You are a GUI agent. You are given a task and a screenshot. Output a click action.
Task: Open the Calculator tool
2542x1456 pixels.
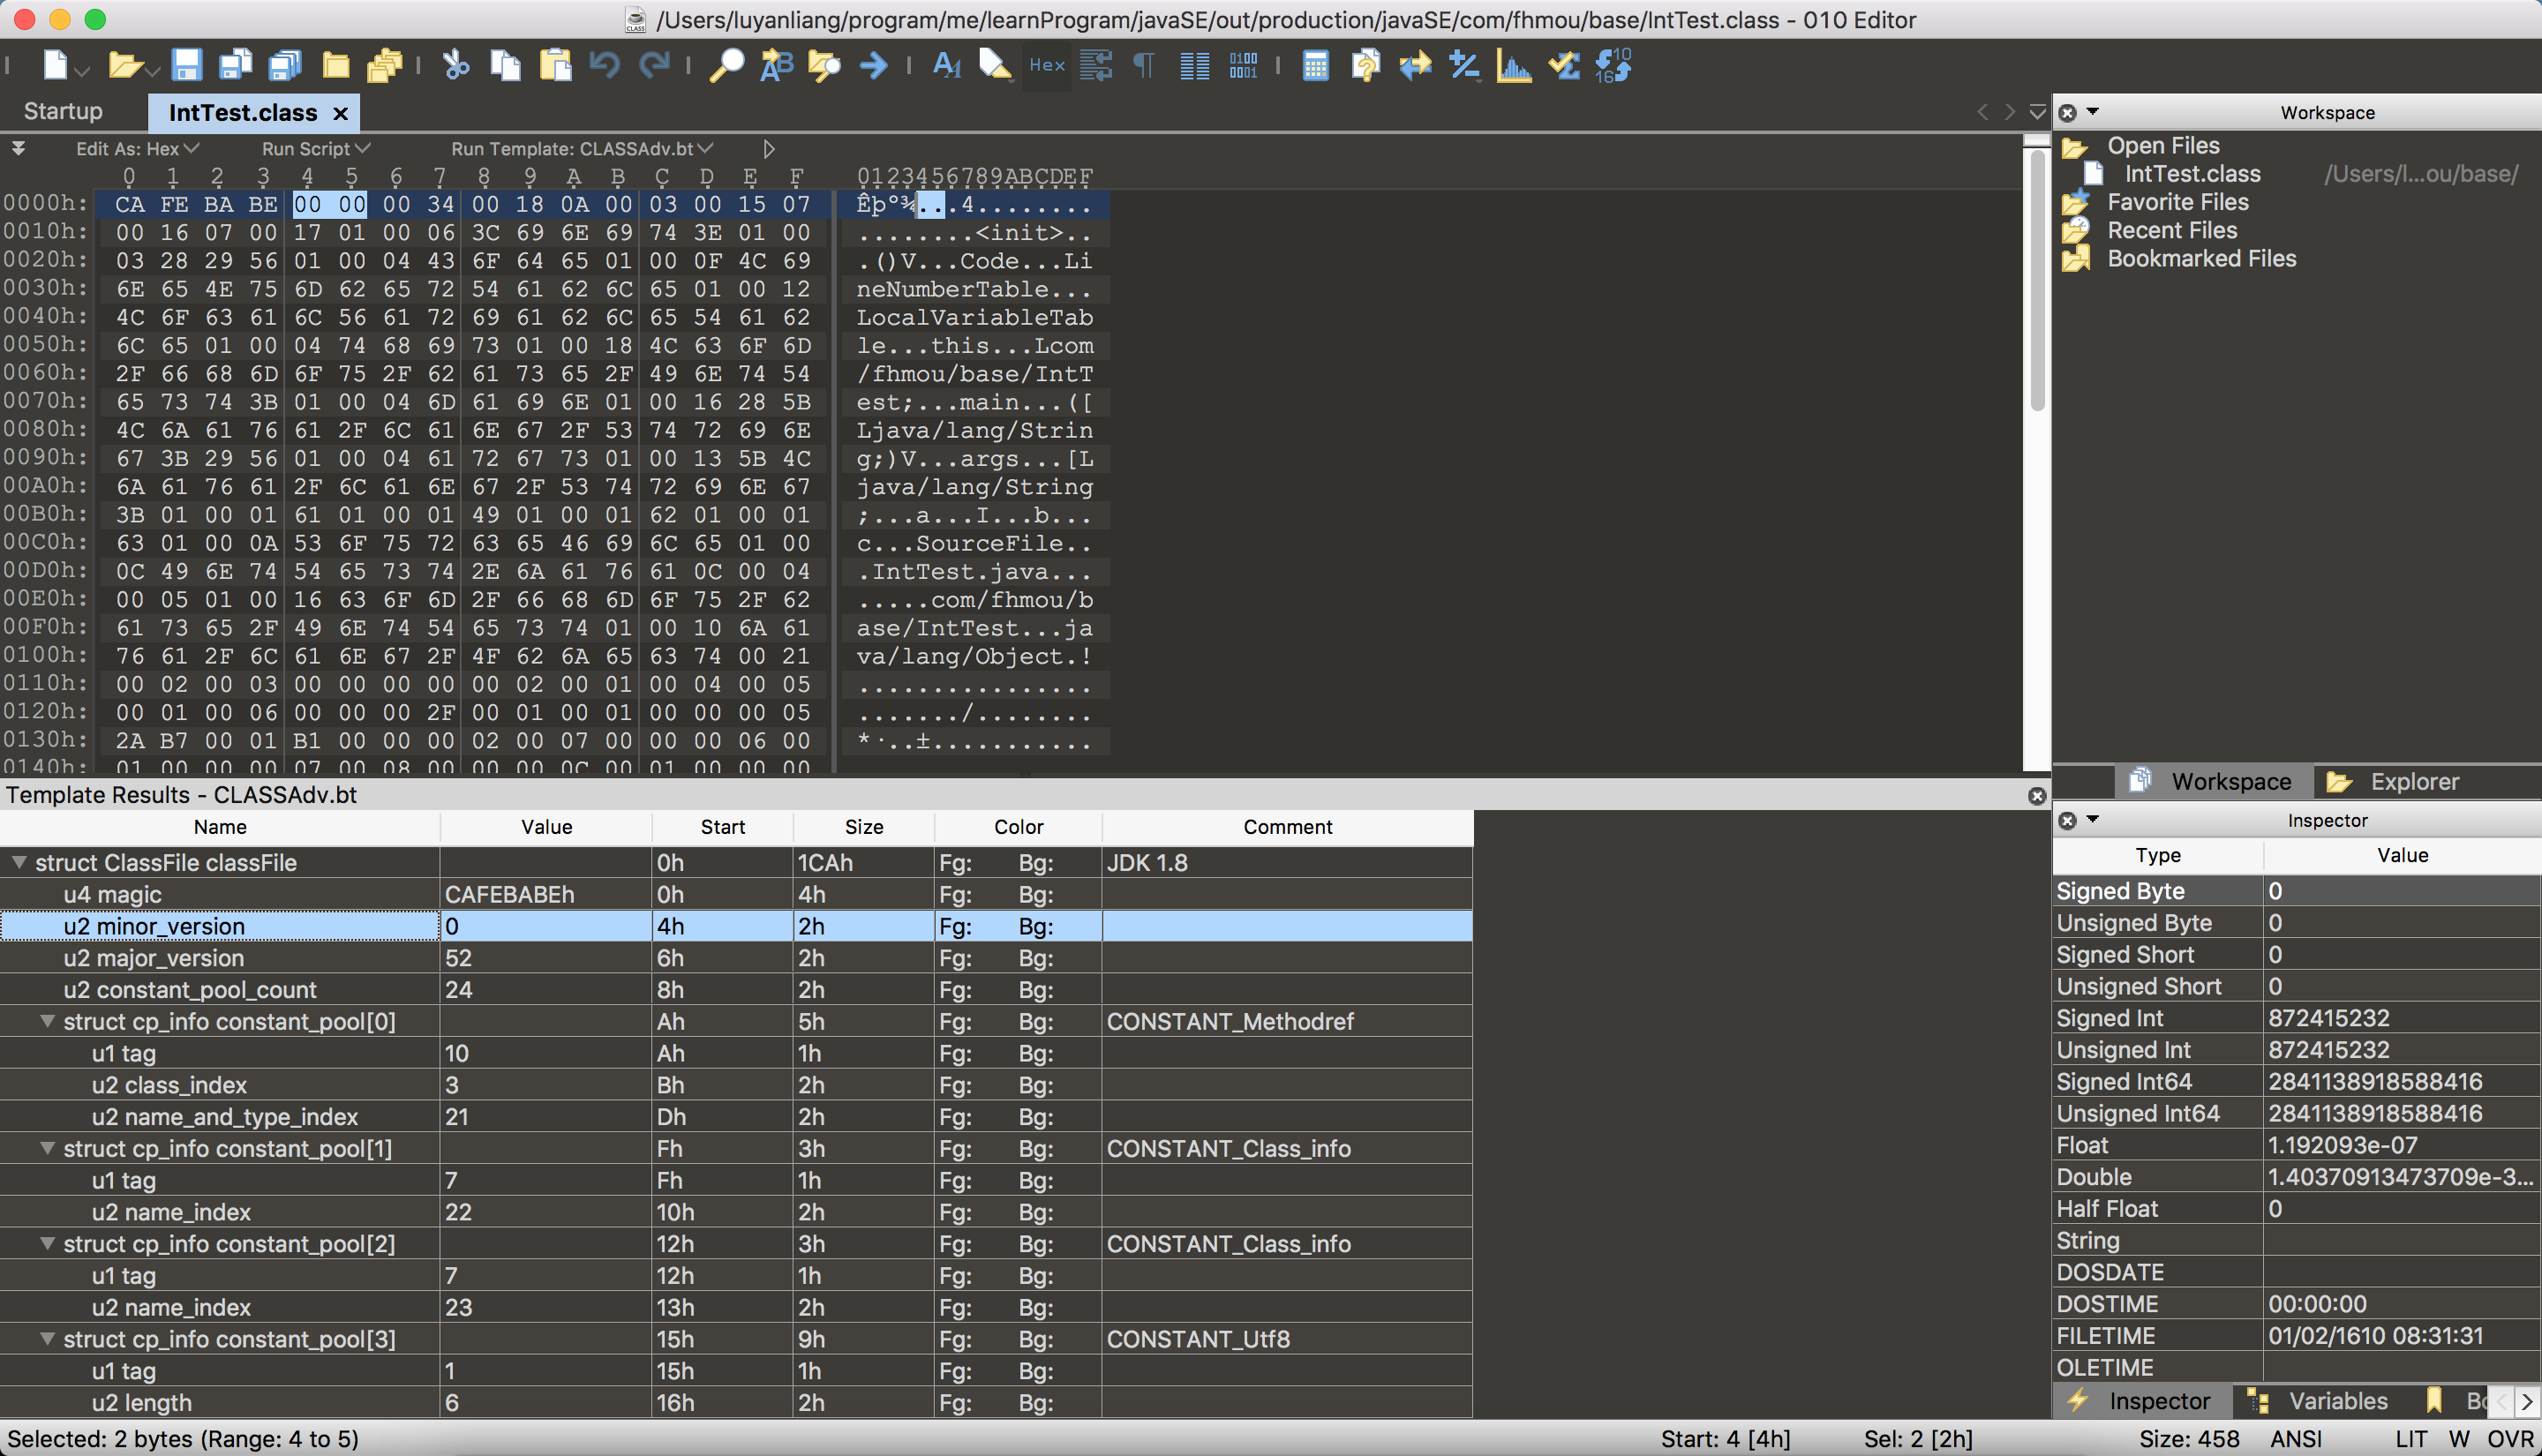[x=1316, y=66]
